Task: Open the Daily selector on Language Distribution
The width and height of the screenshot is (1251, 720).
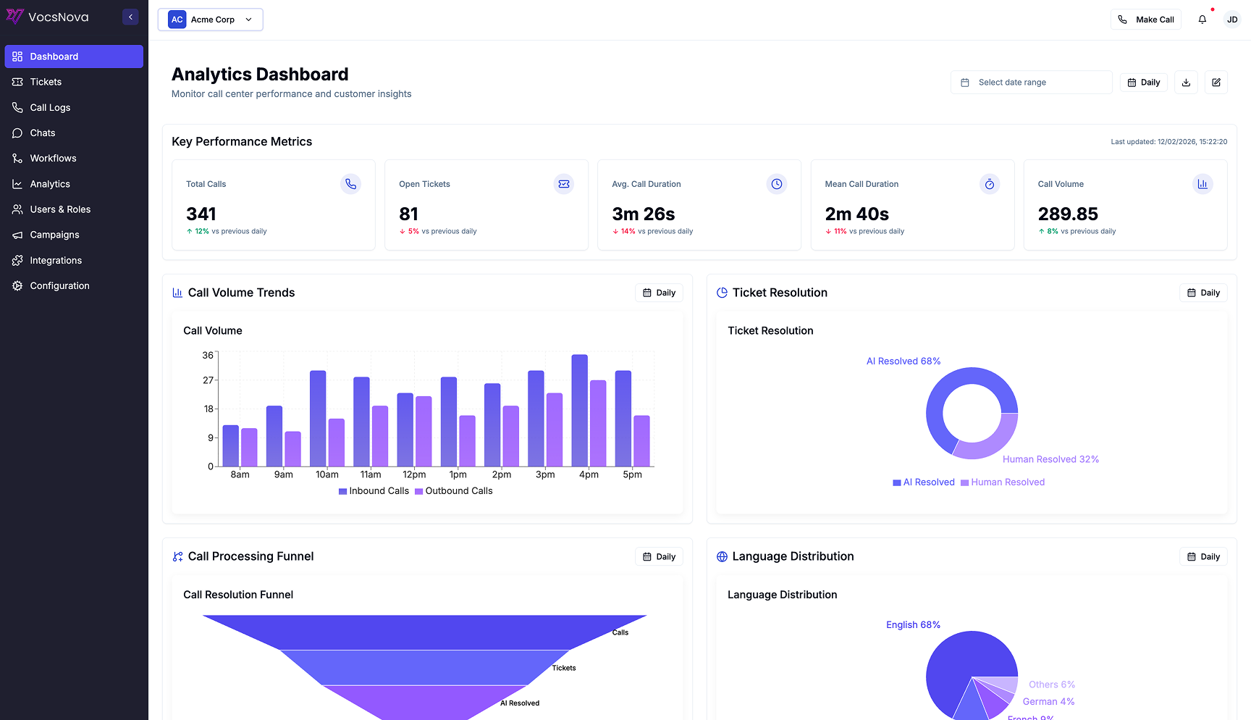Action: point(1203,556)
